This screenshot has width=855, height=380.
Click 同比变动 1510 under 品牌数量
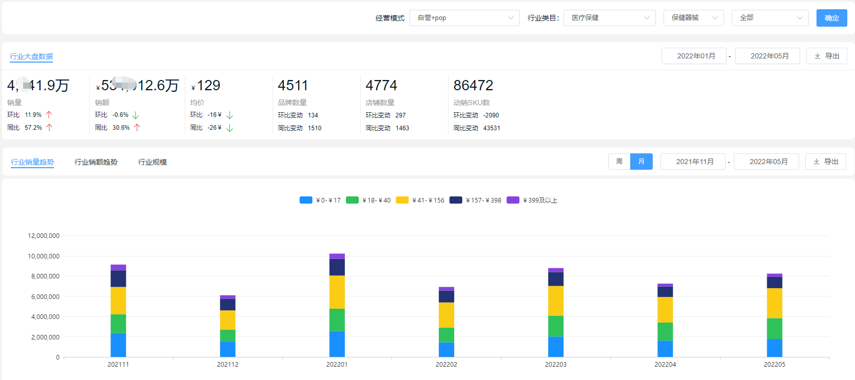[300, 128]
